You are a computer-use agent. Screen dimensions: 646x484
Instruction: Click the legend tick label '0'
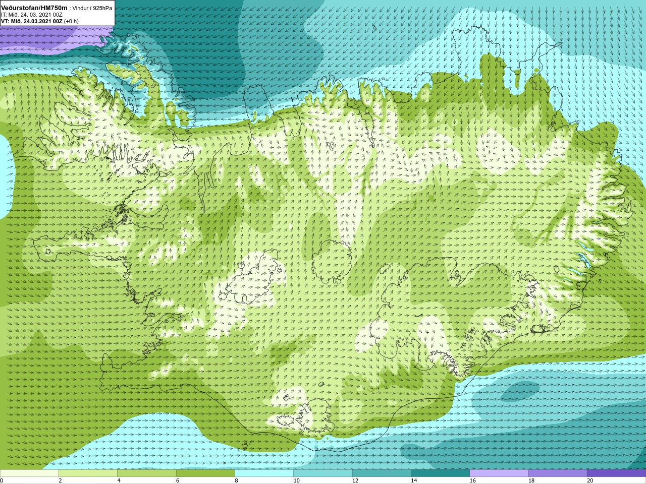2,480
